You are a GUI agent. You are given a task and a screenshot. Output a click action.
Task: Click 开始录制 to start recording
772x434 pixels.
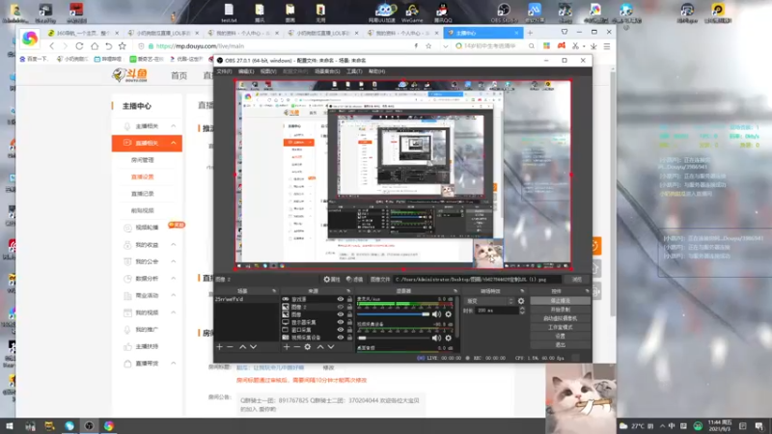tap(561, 310)
